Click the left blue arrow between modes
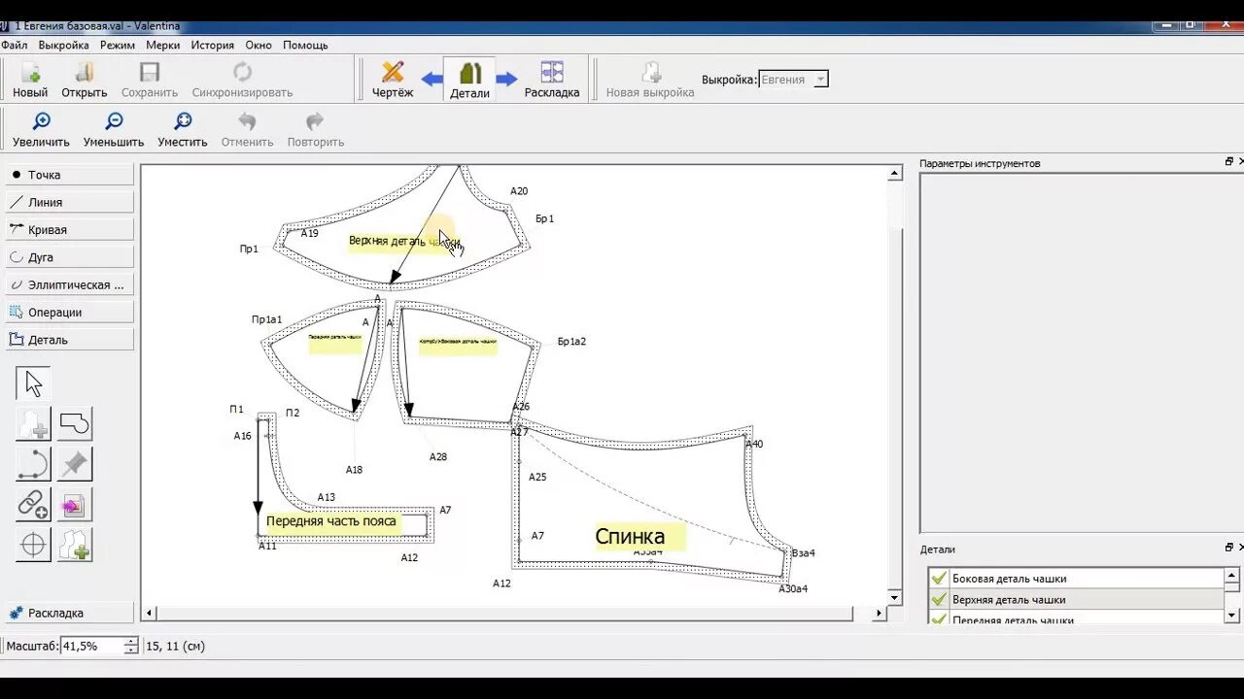The height and width of the screenshot is (699, 1244). (x=432, y=80)
